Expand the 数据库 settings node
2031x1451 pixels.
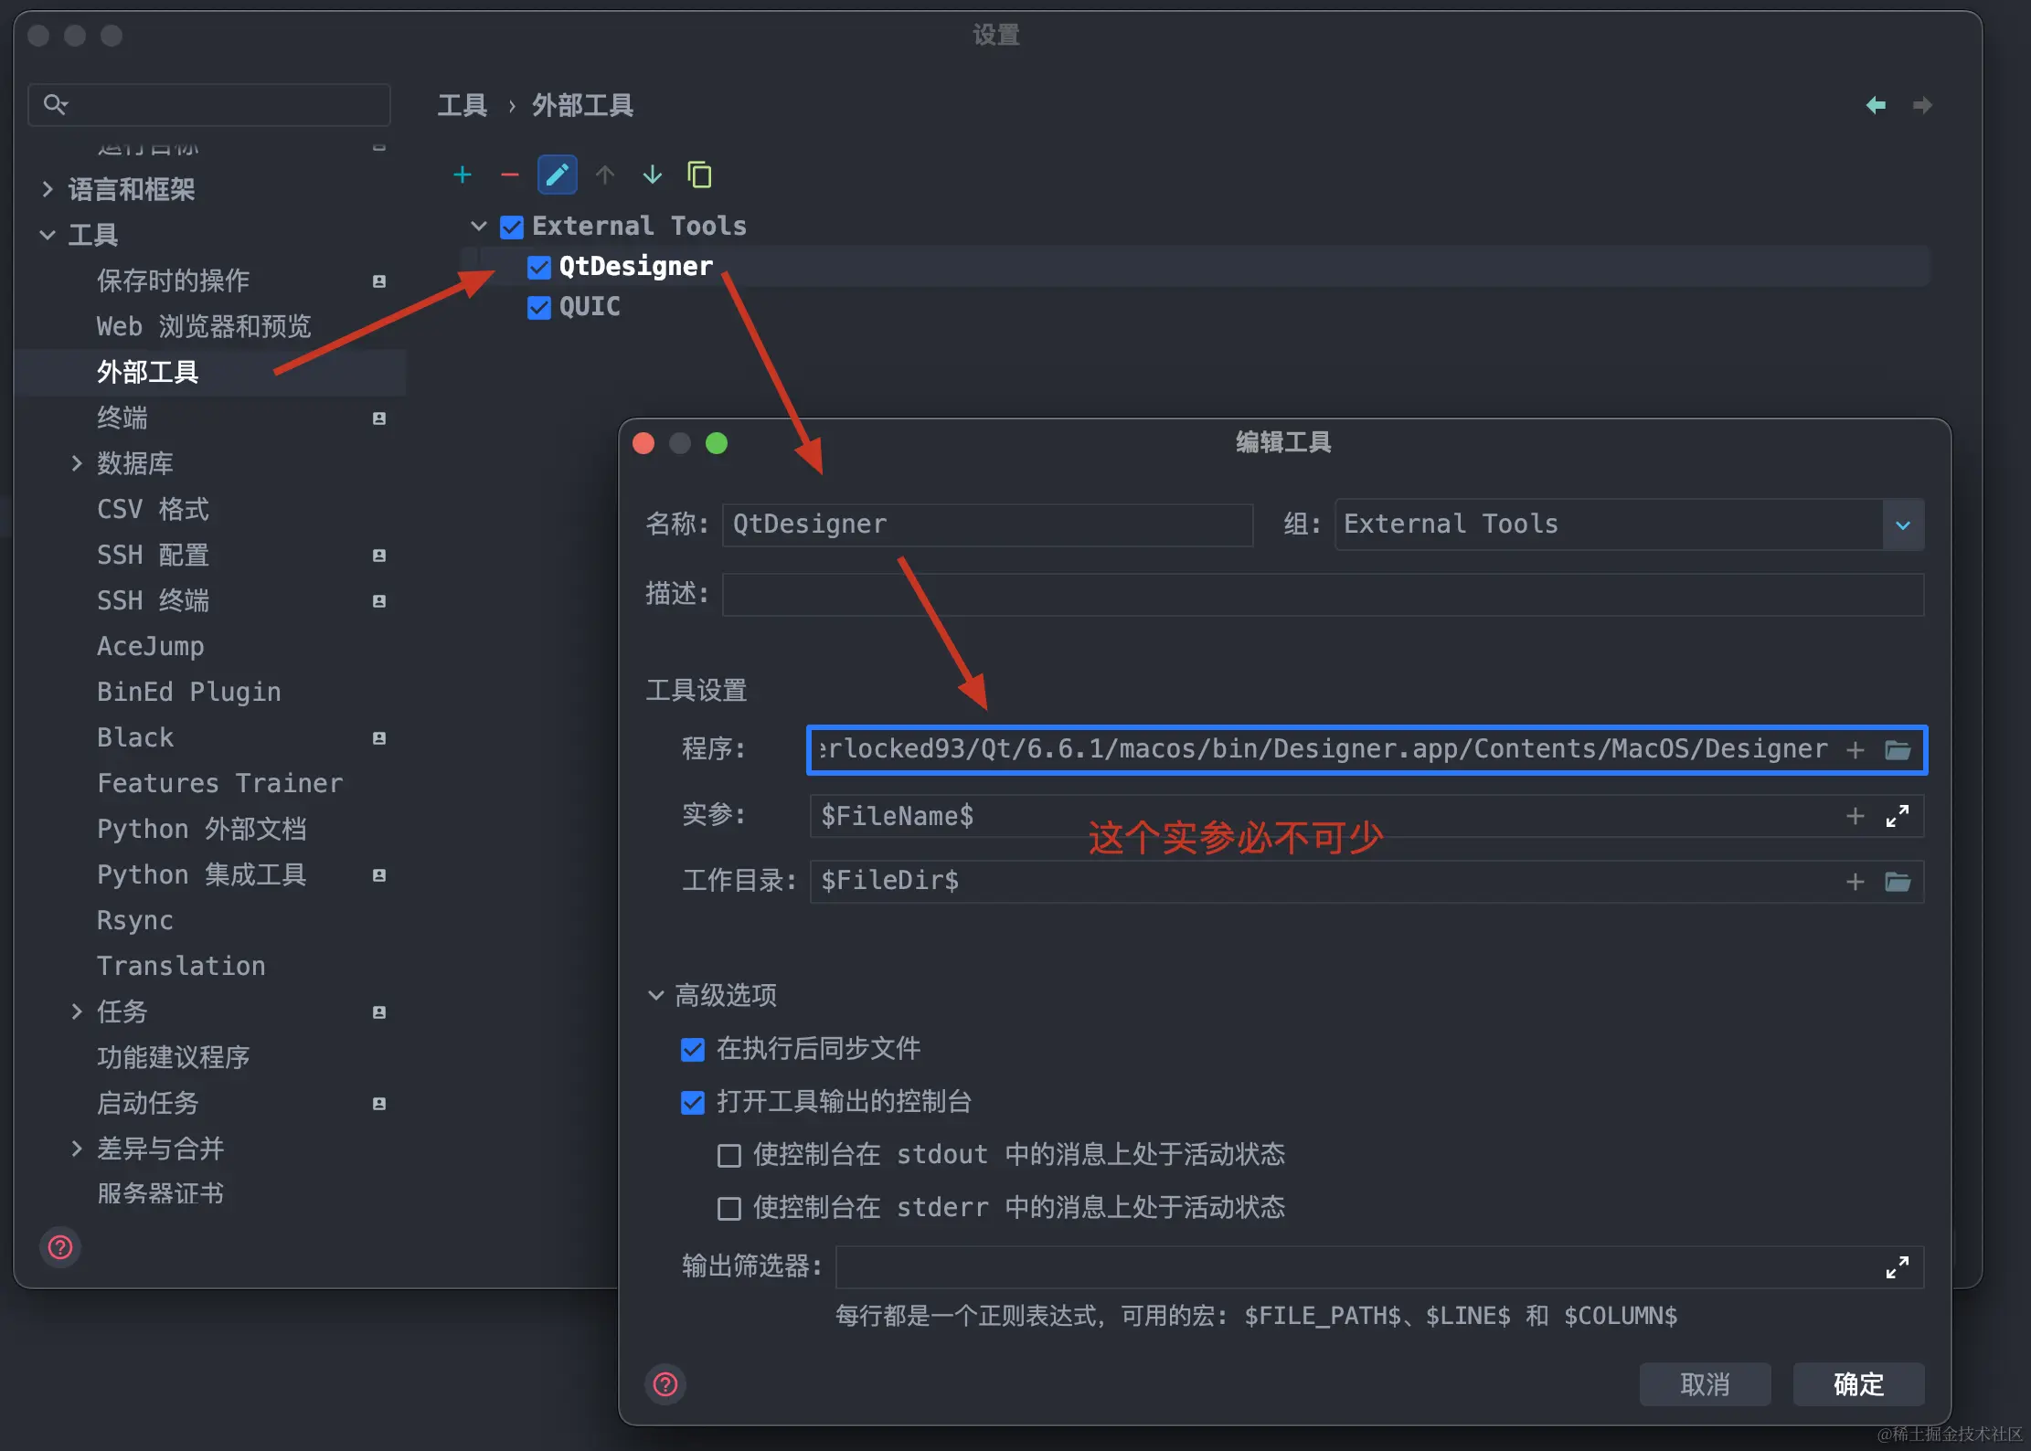tap(77, 463)
